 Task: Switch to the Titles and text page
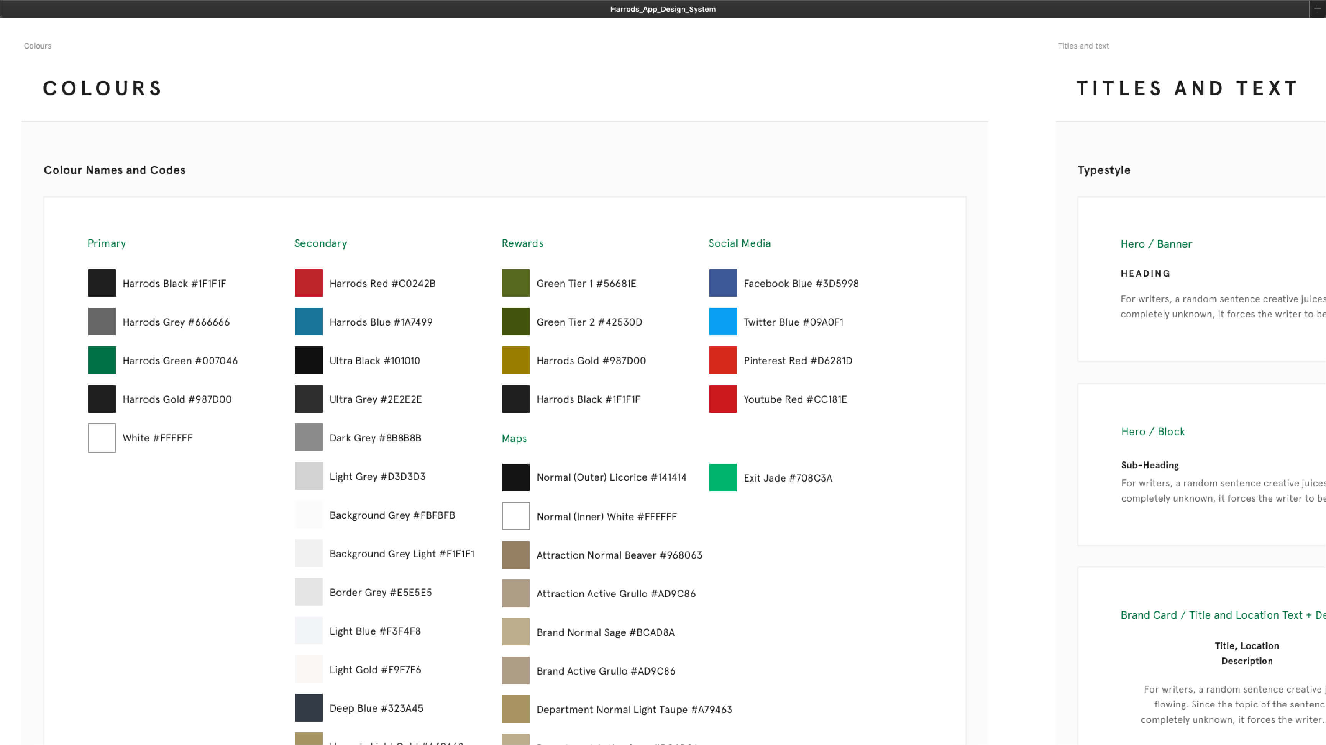(x=1083, y=46)
